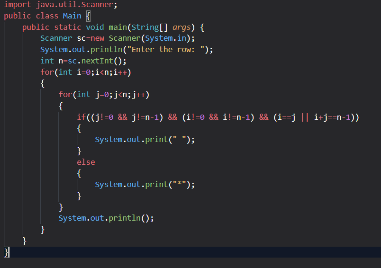Click the opening brace after 'Main'
Viewport: 381px width, 268px height.
point(88,16)
